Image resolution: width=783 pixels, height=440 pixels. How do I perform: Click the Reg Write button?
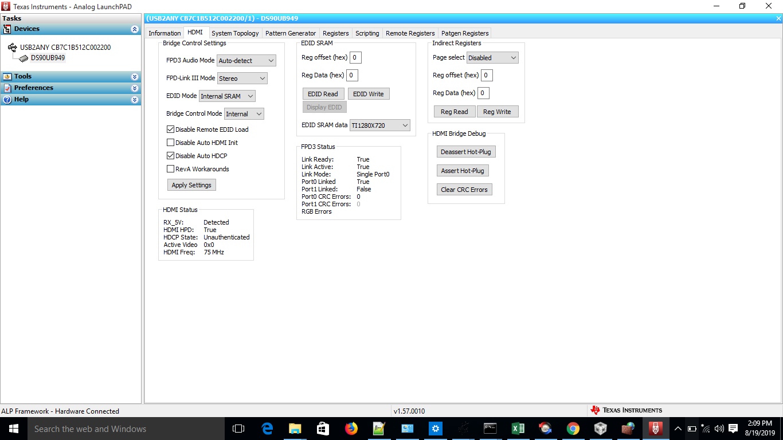pos(498,112)
